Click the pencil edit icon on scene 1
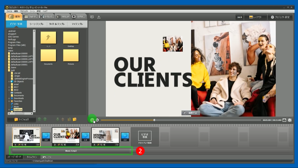This screenshot has width=298, height=168. 19,145
